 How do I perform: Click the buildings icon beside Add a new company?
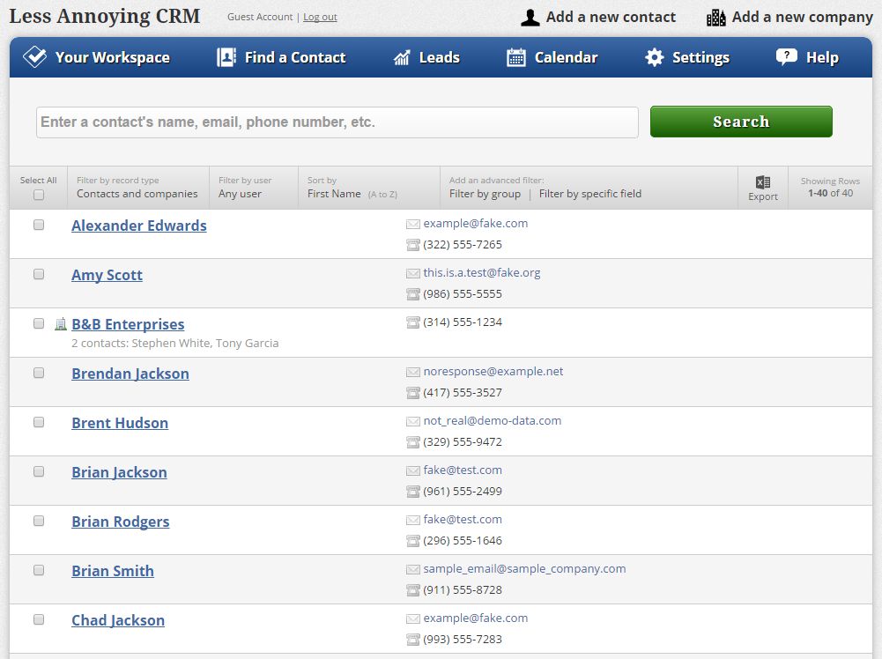(716, 18)
